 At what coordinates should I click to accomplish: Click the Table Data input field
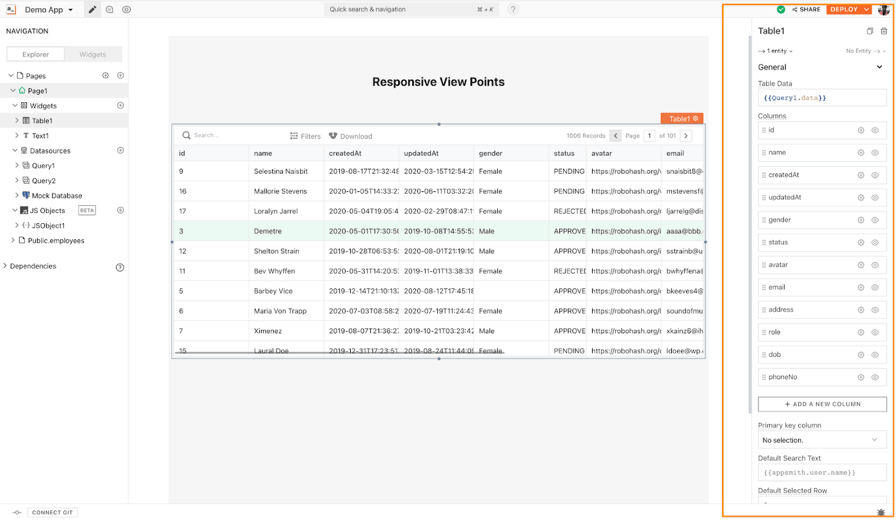pos(822,98)
